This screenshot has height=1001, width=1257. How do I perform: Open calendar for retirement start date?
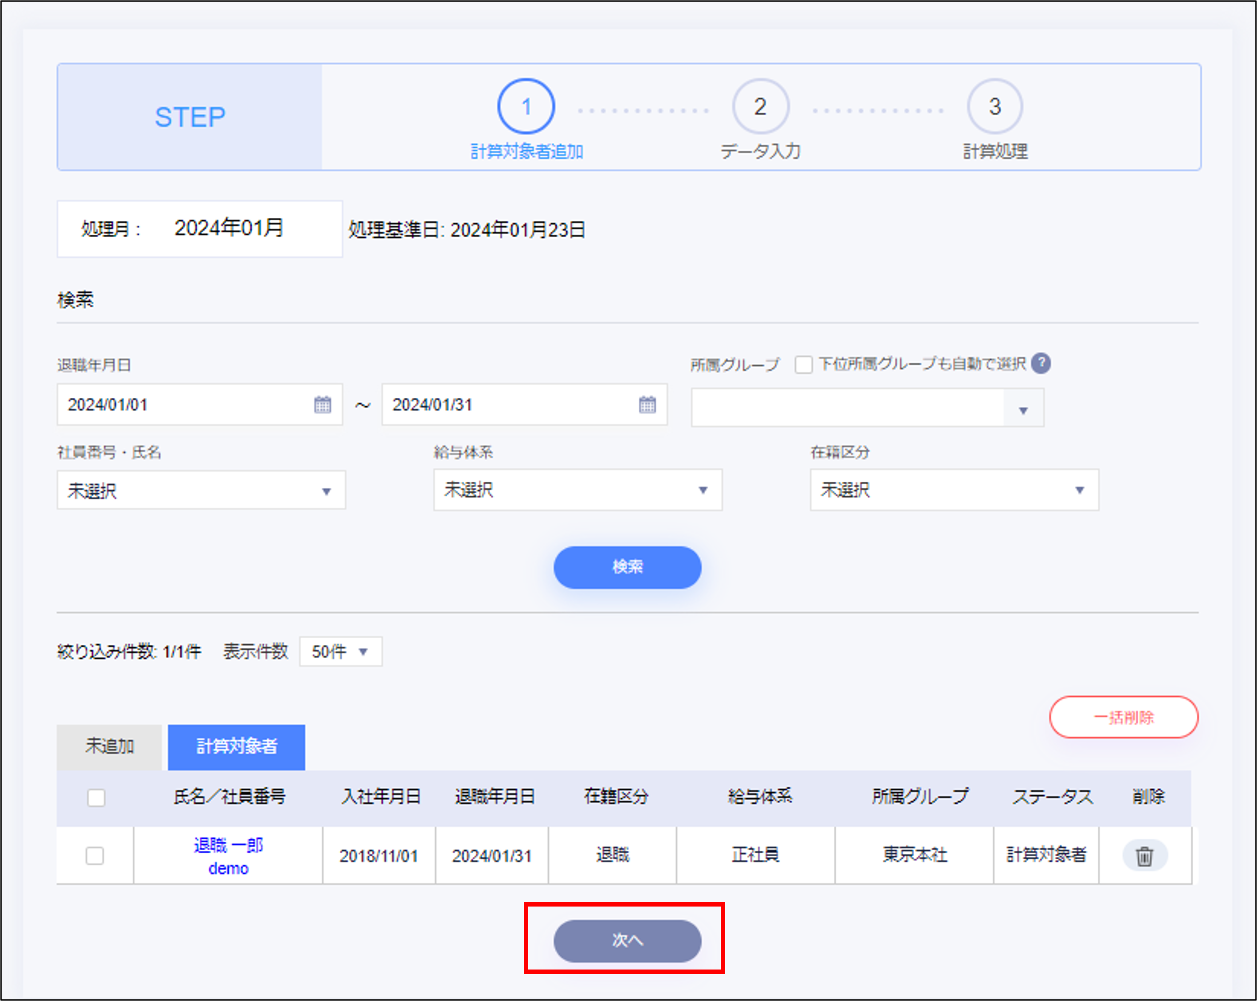(322, 404)
